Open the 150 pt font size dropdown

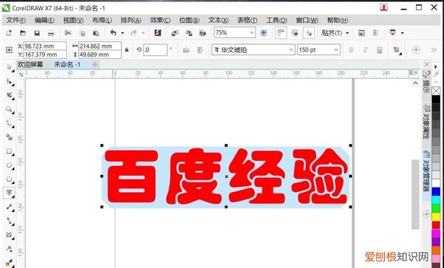336,50
